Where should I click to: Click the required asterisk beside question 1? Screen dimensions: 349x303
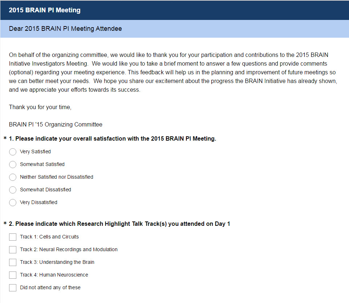(x=5, y=139)
